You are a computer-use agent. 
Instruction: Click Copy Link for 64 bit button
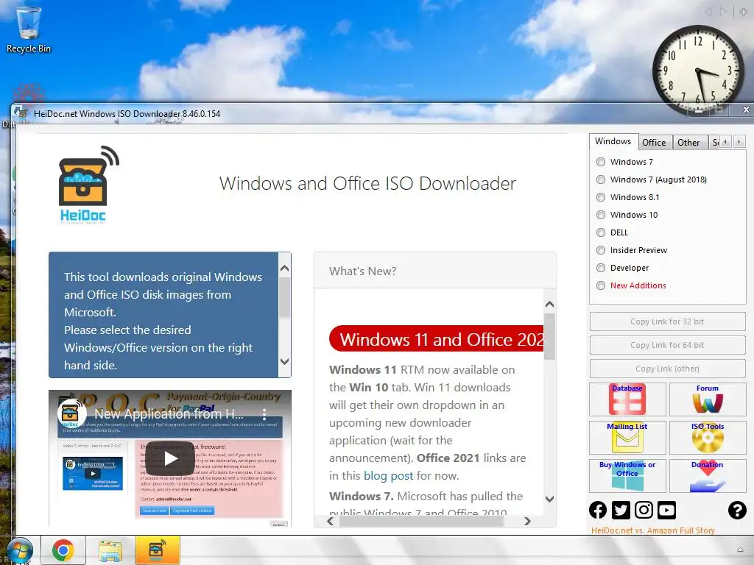667,345
